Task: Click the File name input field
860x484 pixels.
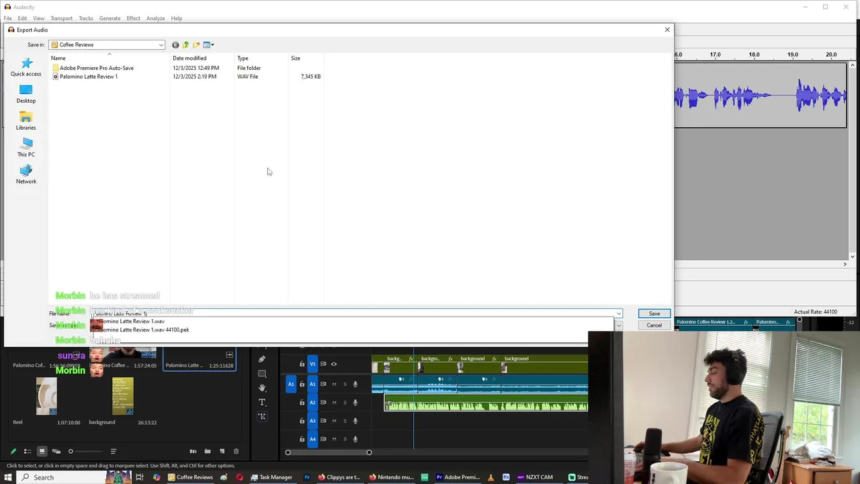Action: pos(353,314)
